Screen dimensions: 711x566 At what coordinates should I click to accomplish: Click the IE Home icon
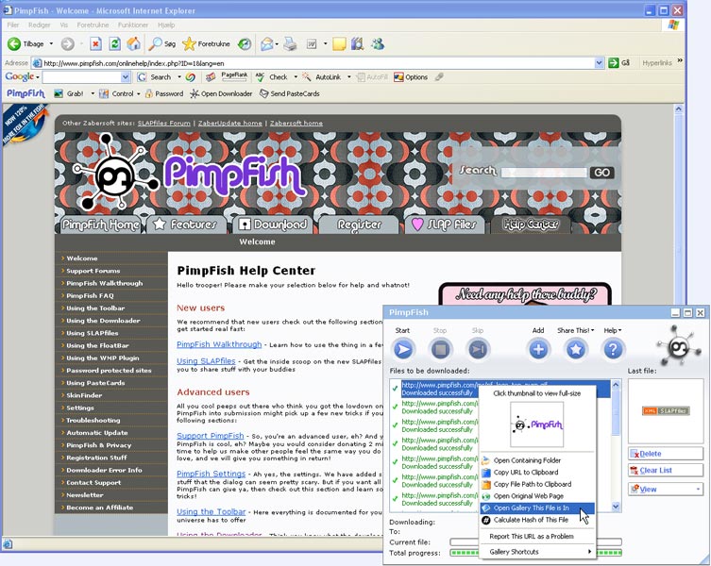133,44
